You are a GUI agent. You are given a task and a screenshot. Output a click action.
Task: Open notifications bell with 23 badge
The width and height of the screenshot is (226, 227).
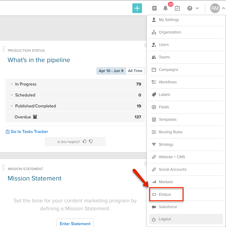[x=165, y=8]
